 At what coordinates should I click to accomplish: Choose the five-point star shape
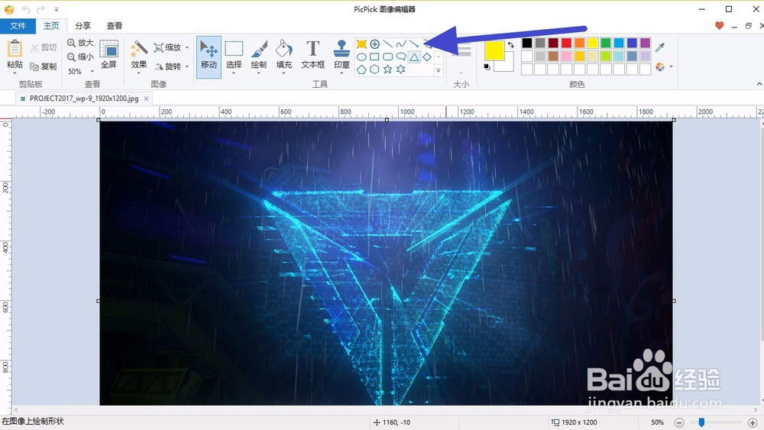click(x=388, y=70)
